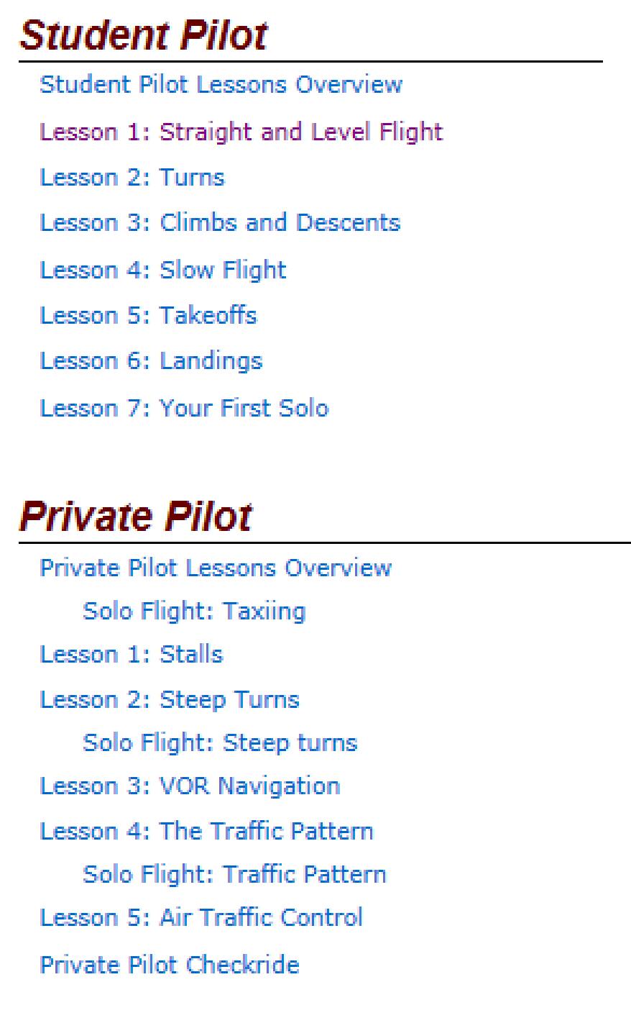Screen dimensions: 631x1018
Task: Go to Lesson 3: Climbs and Descents
Action: click(x=220, y=223)
